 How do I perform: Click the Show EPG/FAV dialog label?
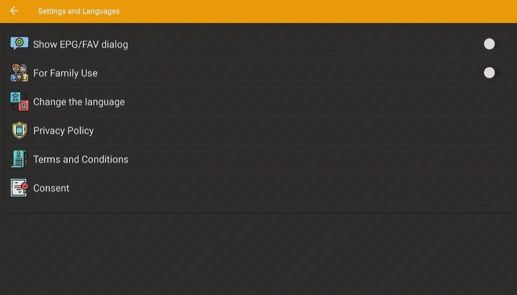80,45
